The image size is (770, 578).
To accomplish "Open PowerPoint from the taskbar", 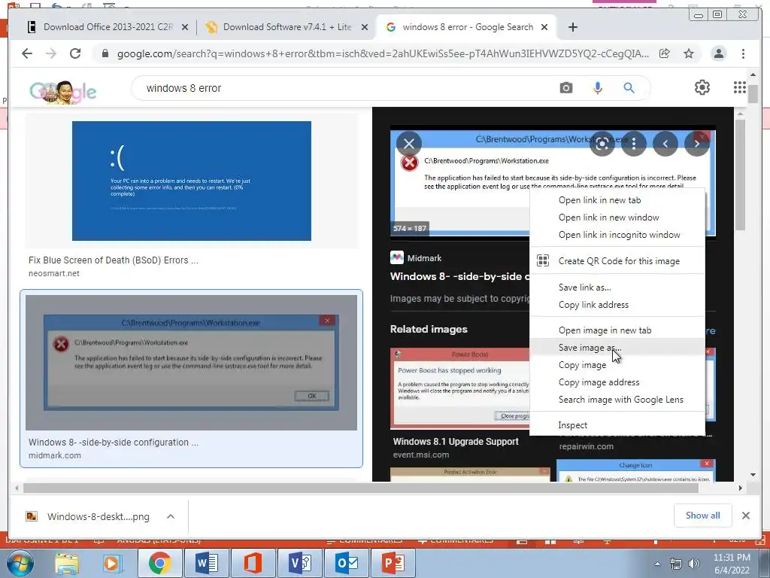I will 393,563.
